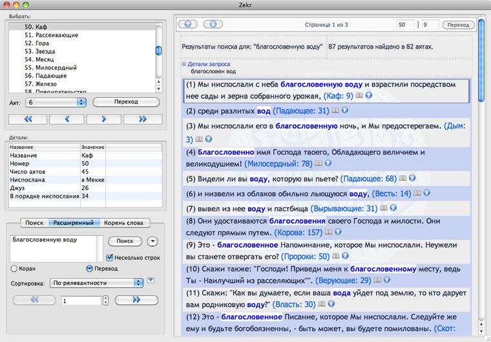This screenshot has height=342, width=491.
Task: Click sura number field showing 50
Action: 406,25
